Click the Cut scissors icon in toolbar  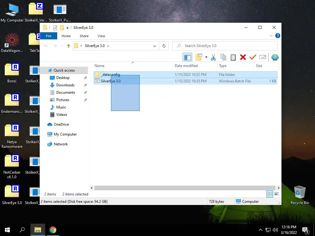point(213,57)
